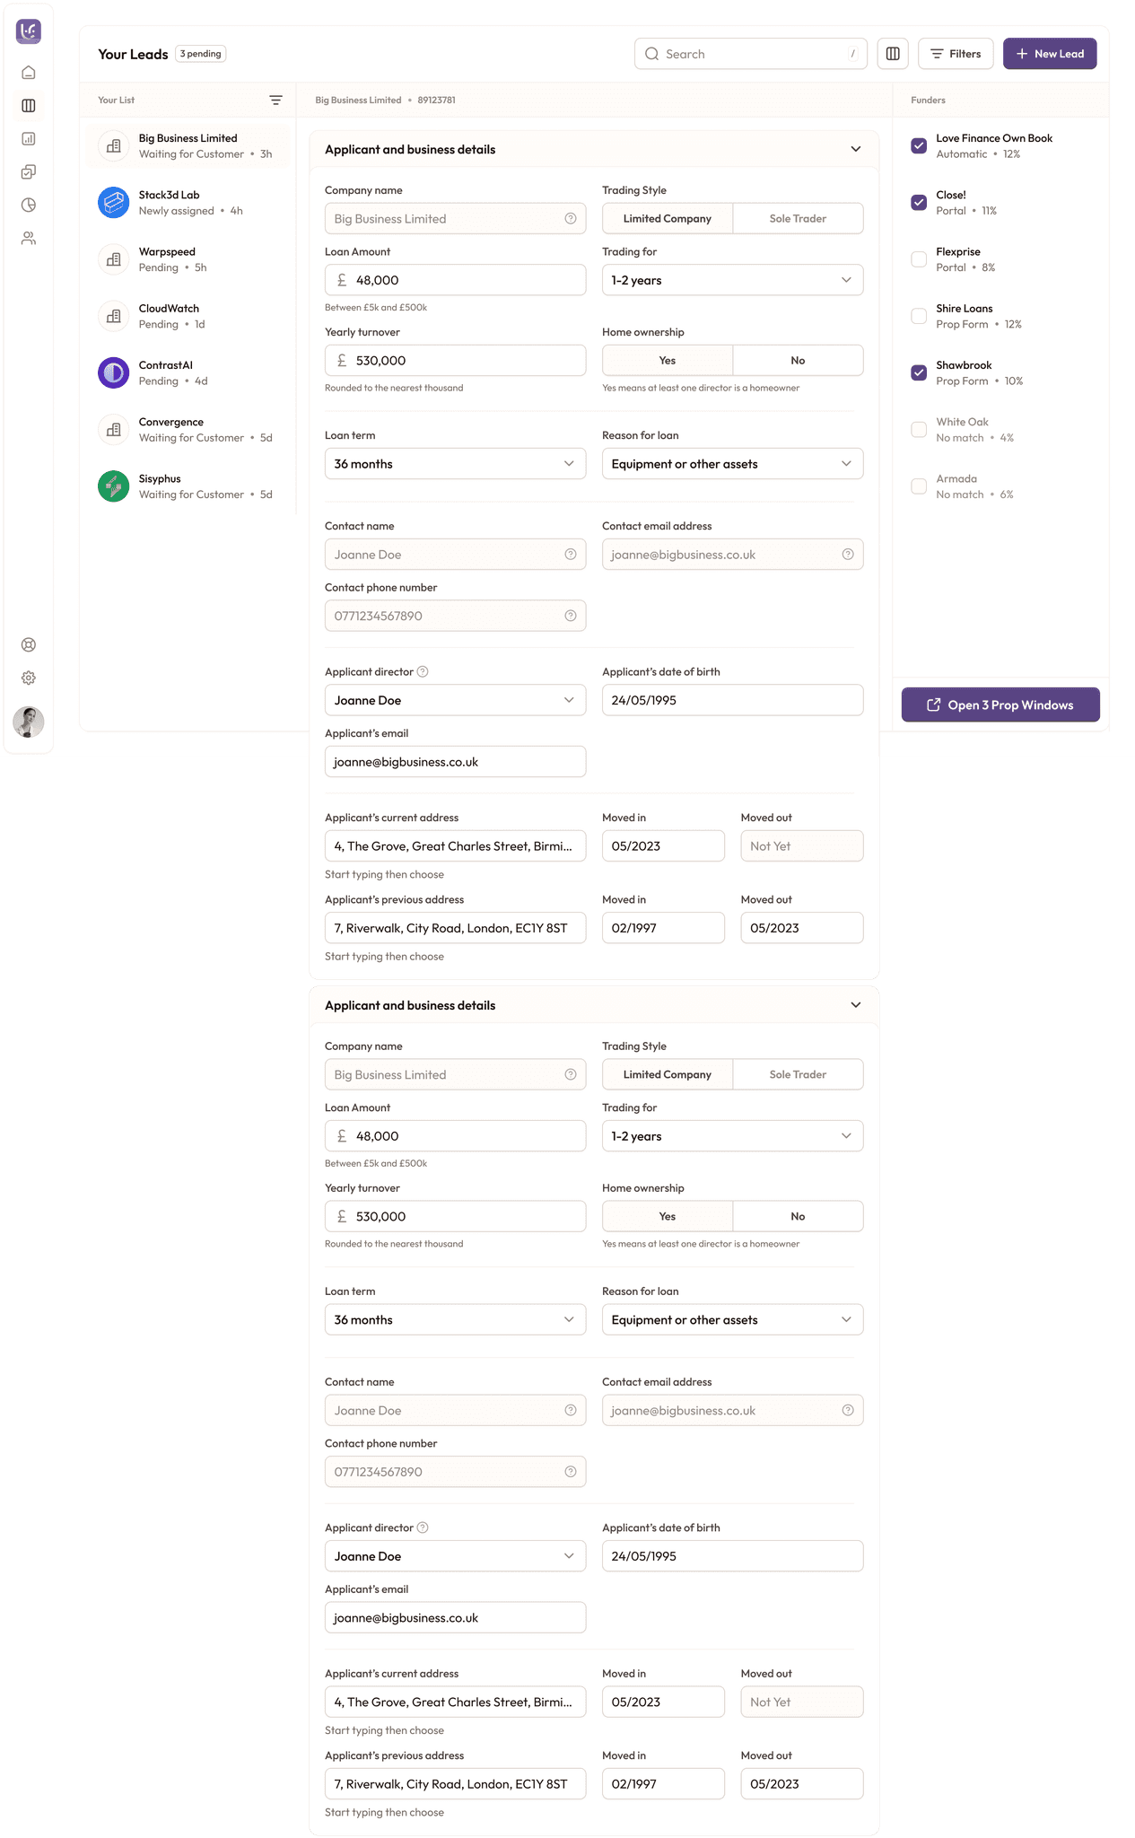Uncheck the Love Finance Own Book funder
Viewport: 1135px width, 1838px height.
(919, 145)
